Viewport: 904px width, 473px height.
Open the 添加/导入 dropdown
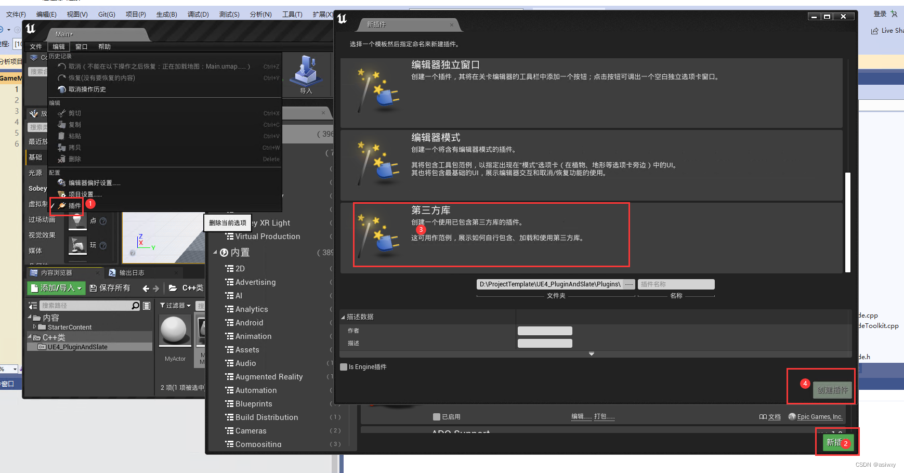[56, 288]
